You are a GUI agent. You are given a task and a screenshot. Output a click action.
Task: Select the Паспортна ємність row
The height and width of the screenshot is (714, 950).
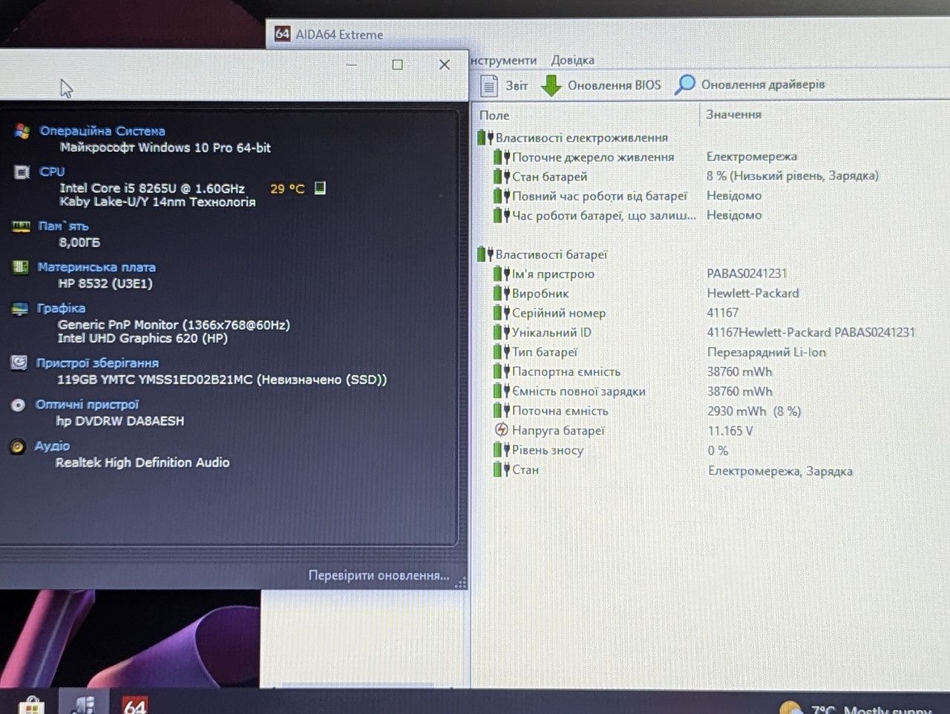click(x=557, y=371)
